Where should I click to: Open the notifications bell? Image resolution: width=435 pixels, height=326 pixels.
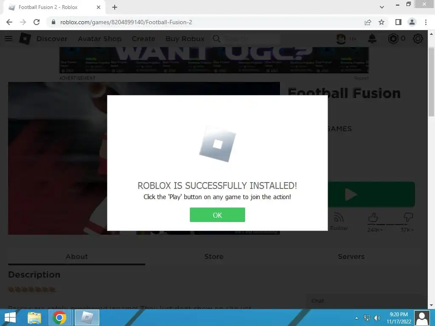point(372,39)
